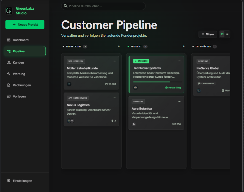Click the Web-Redesign tag
Screen dimensions: 244x192
pos(76,61)
